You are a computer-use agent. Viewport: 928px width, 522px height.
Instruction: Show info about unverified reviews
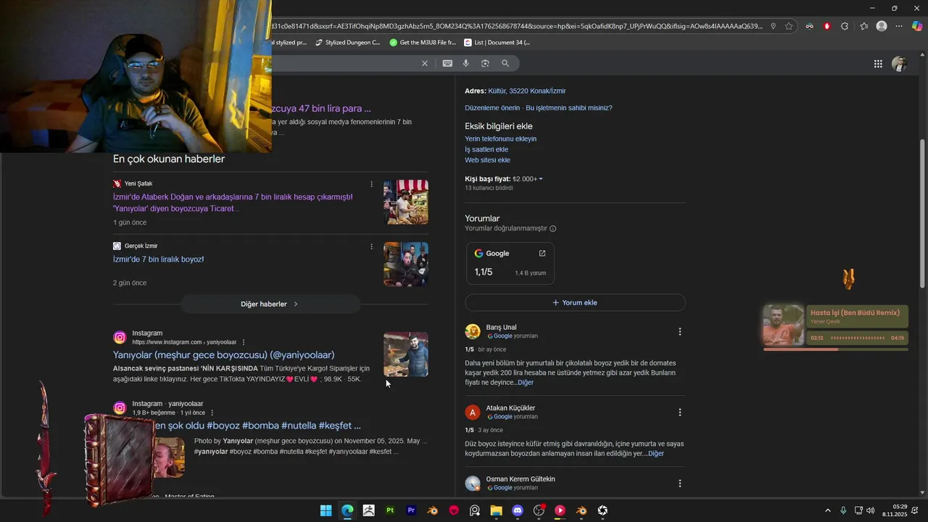[x=553, y=228]
